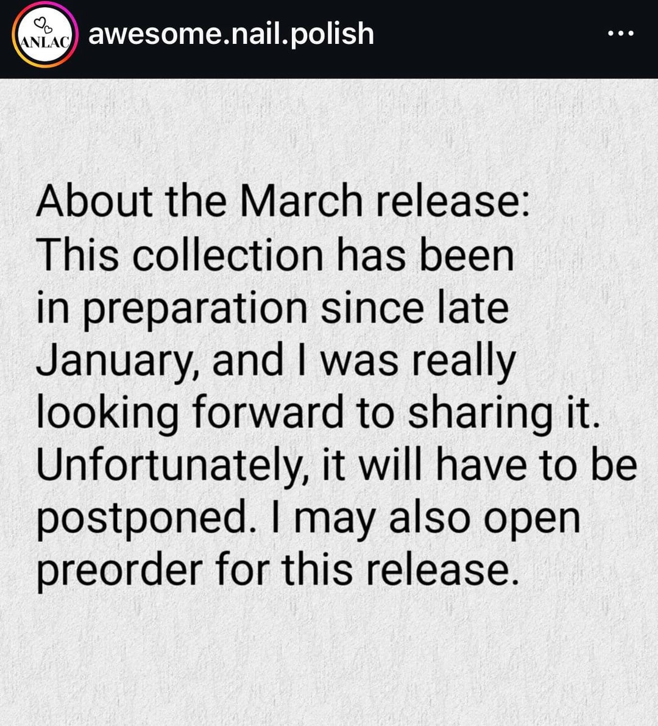
Task: Click the word "forward" in the post
Action: 268,413
